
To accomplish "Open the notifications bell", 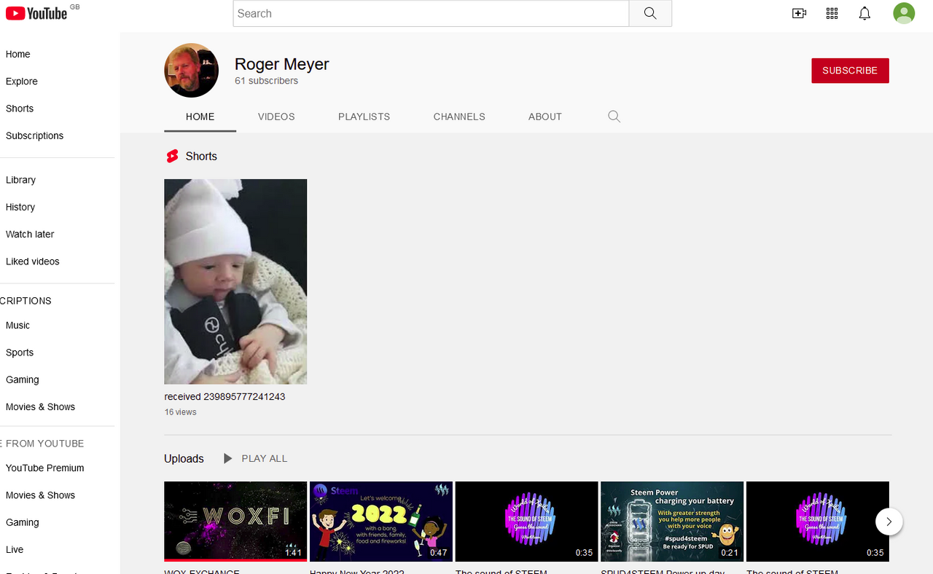I will pyautogui.click(x=864, y=13).
